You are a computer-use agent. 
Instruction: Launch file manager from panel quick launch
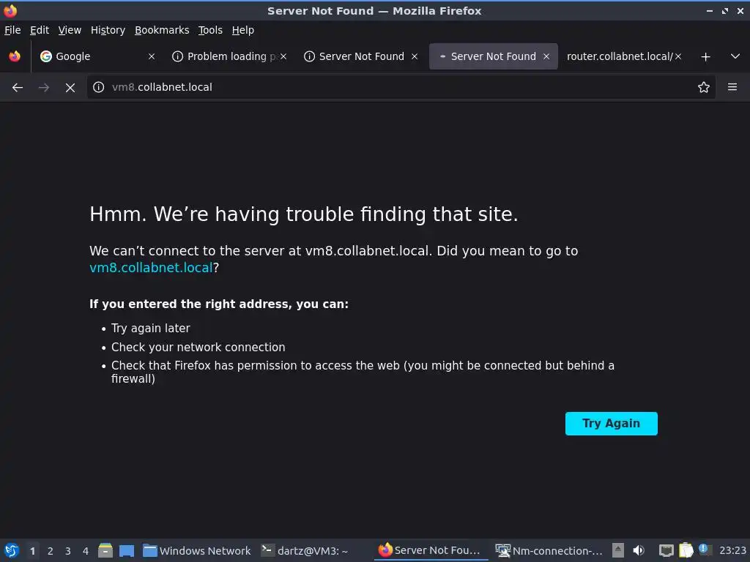(x=105, y=550)
